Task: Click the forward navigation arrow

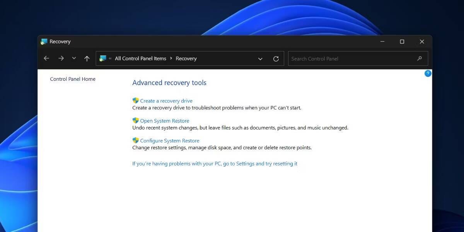Action: pos(61,58)
